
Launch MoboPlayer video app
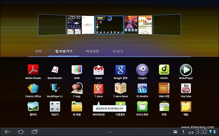[x=186, y=70]
